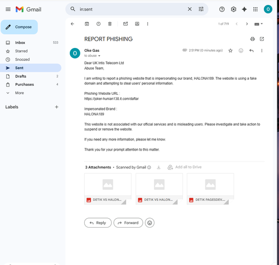Go to the older message arrow
This screenshot has width=279, height=265.
point(247,24)
